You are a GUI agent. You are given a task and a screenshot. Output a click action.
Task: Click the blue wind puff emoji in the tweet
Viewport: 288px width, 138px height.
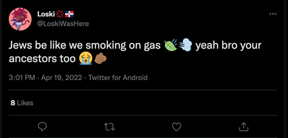(x=186, y=45)
